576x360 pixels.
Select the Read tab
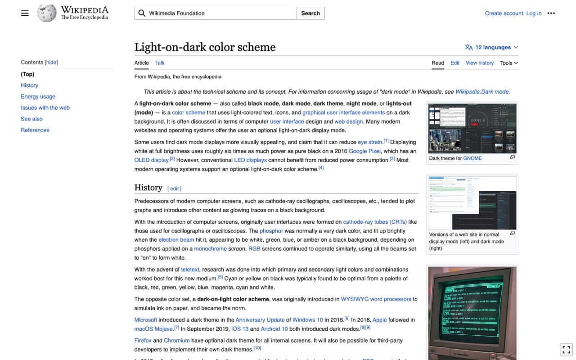click(438, 63)
